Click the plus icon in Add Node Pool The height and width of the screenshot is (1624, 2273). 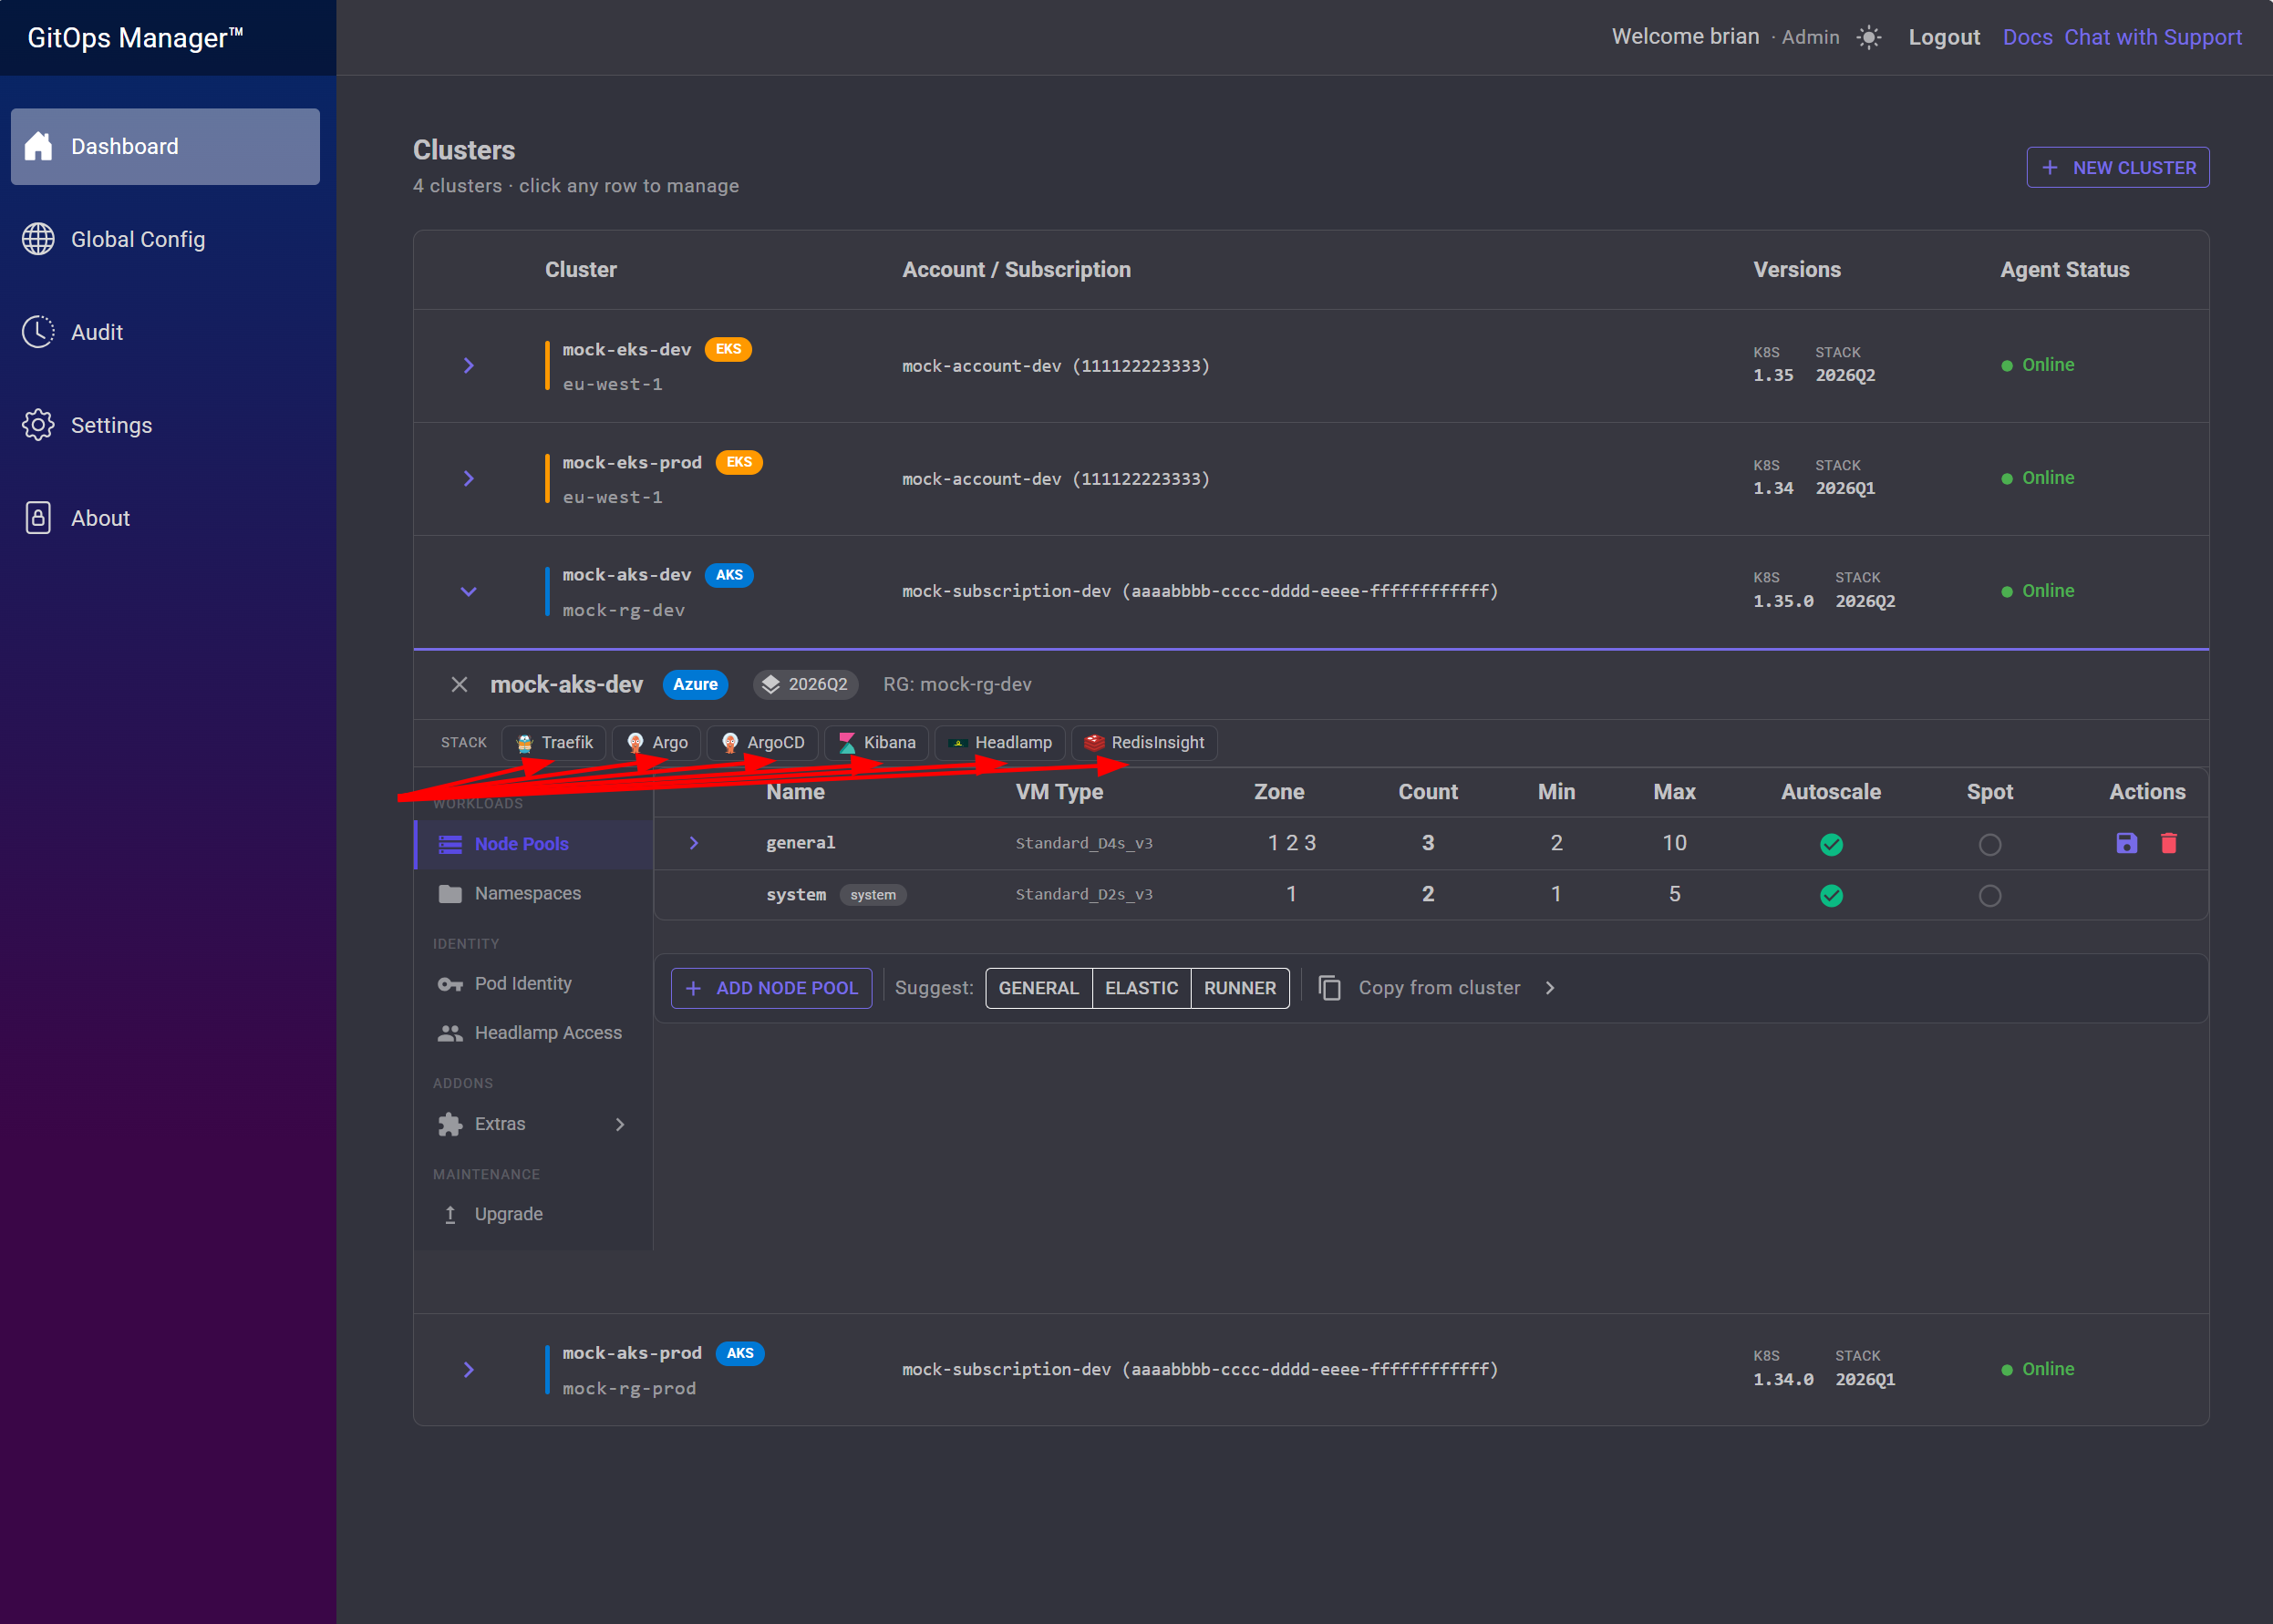693,988
